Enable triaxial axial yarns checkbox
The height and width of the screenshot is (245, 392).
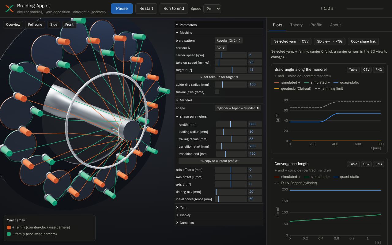tap(217, 92)
